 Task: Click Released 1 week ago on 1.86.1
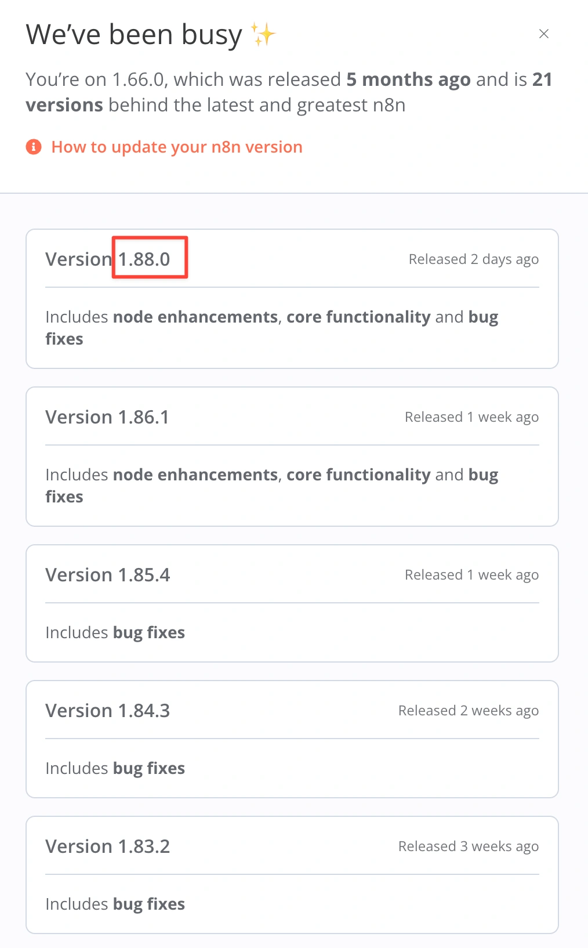point(472,417)
